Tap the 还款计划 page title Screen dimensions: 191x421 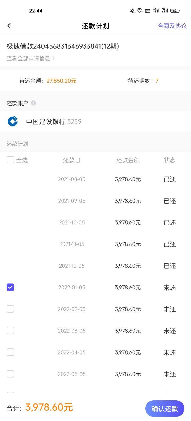[95, 26]
